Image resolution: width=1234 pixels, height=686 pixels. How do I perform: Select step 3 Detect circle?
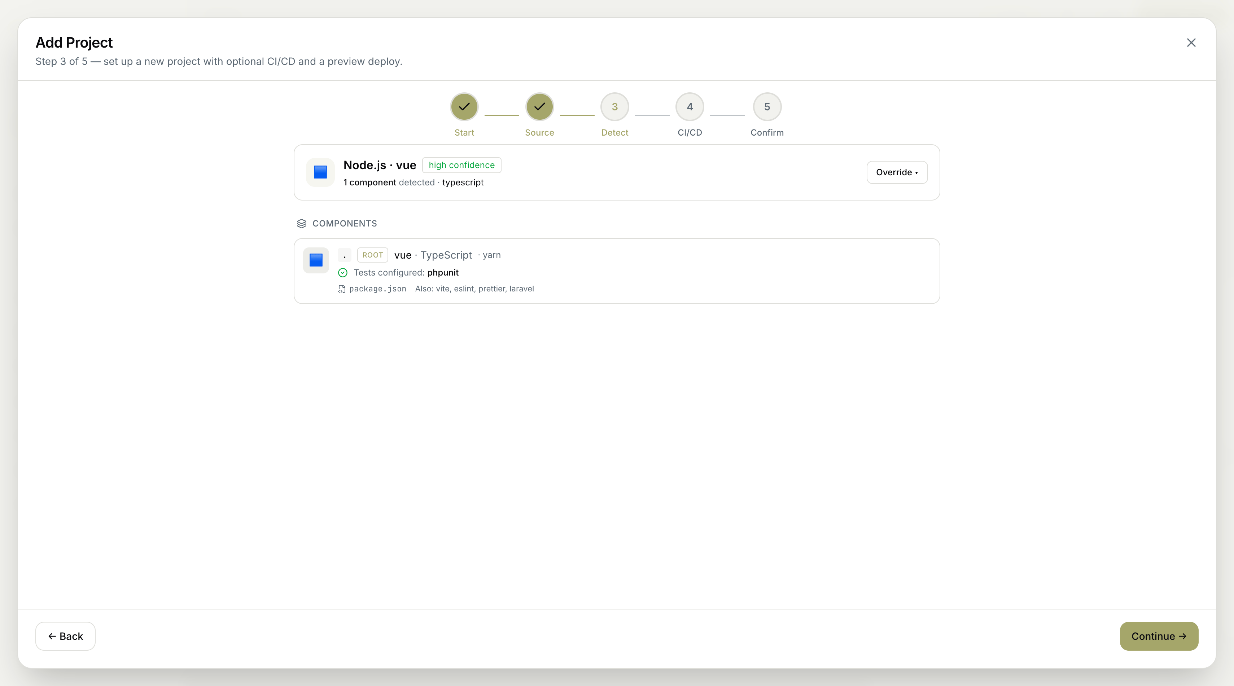(x=614, y=107)
